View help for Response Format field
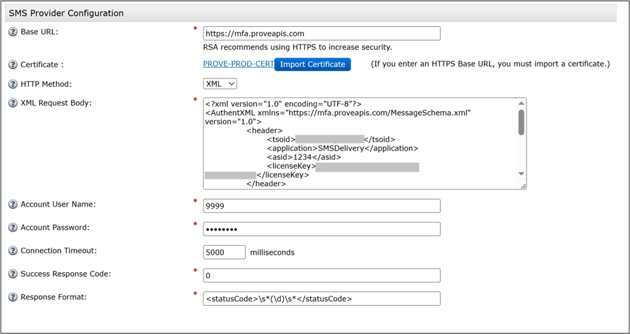The height and width of the screenshot is (334, 630). coord(13,297)
